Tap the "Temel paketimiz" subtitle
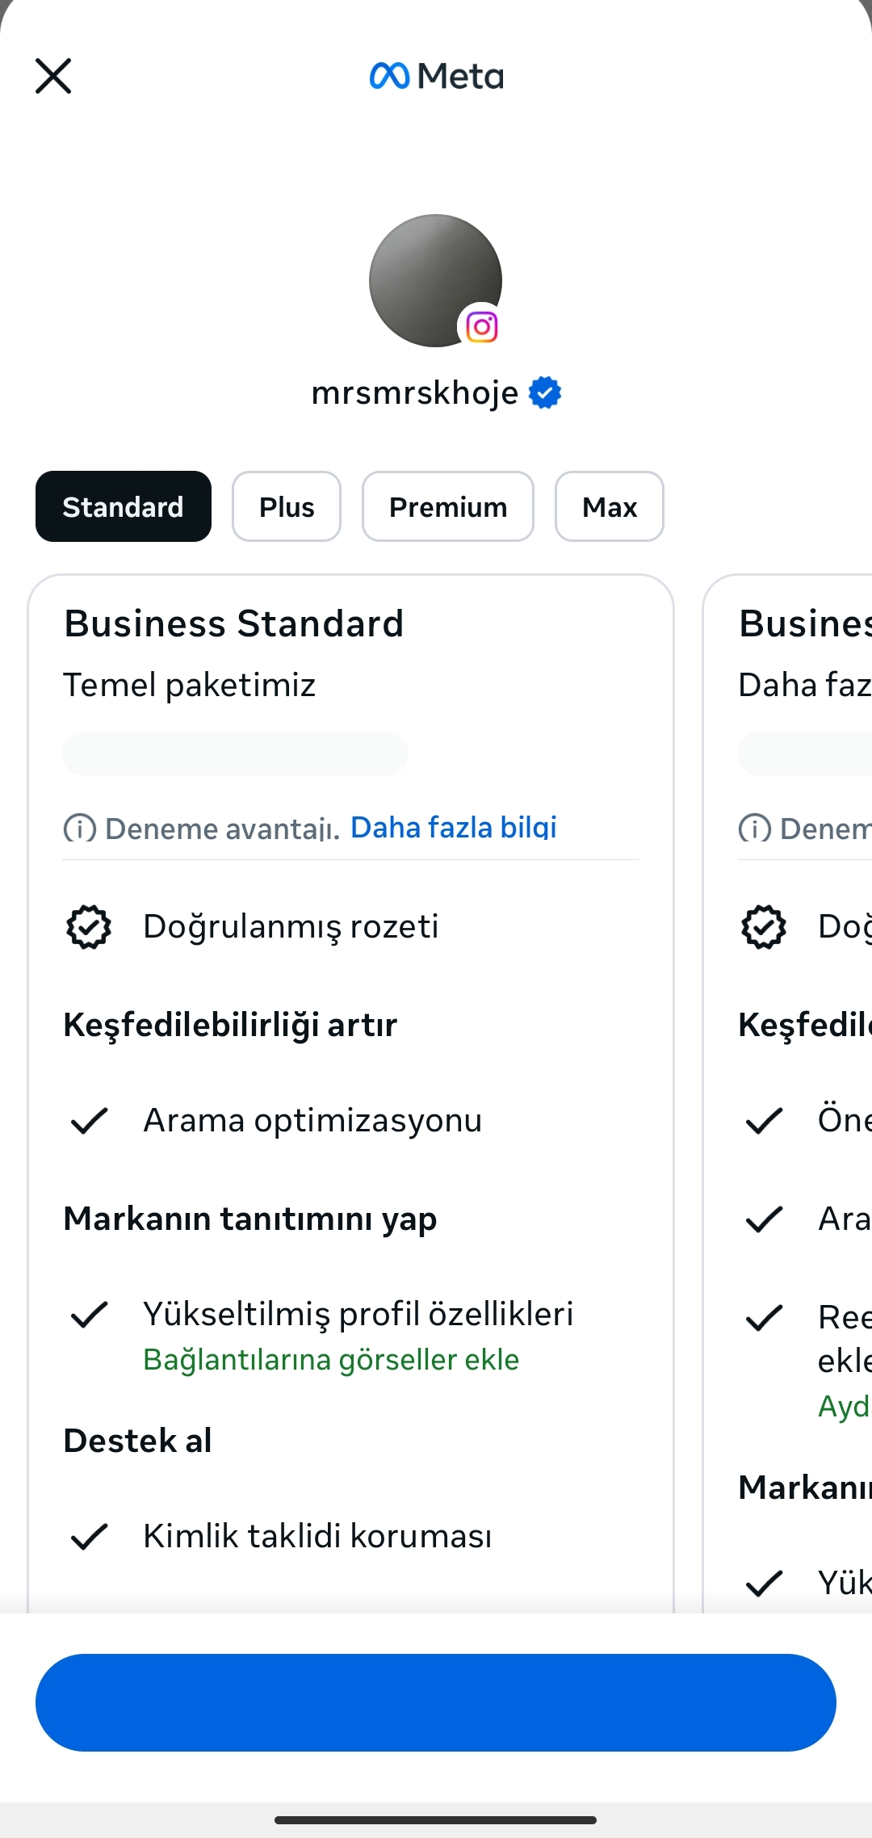This screenshot has width=872, height=1838. click(190, 685)
